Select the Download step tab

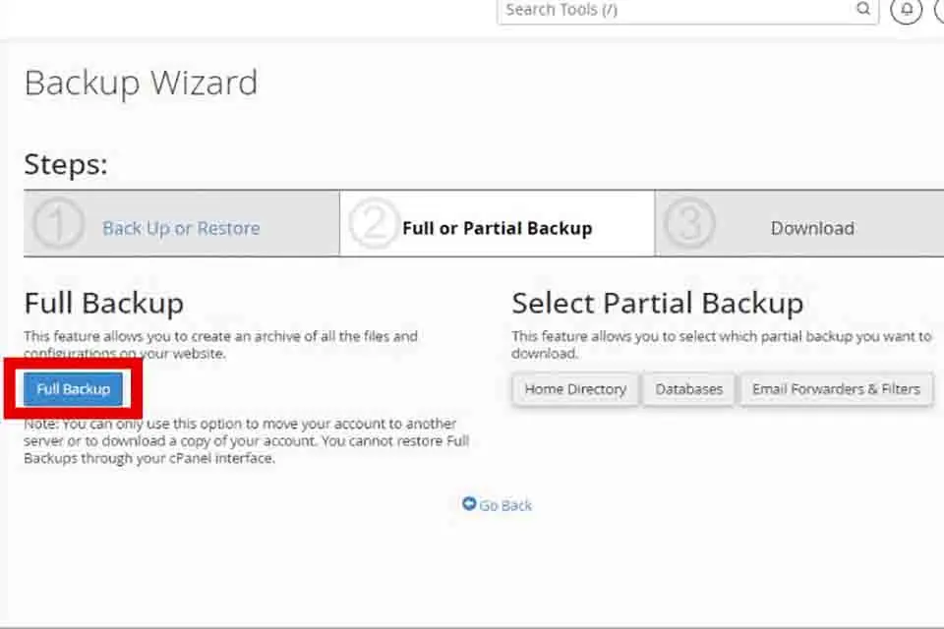[x=799, y=224]
